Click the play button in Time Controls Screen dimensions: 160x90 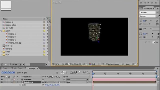(x=148, y=3)
